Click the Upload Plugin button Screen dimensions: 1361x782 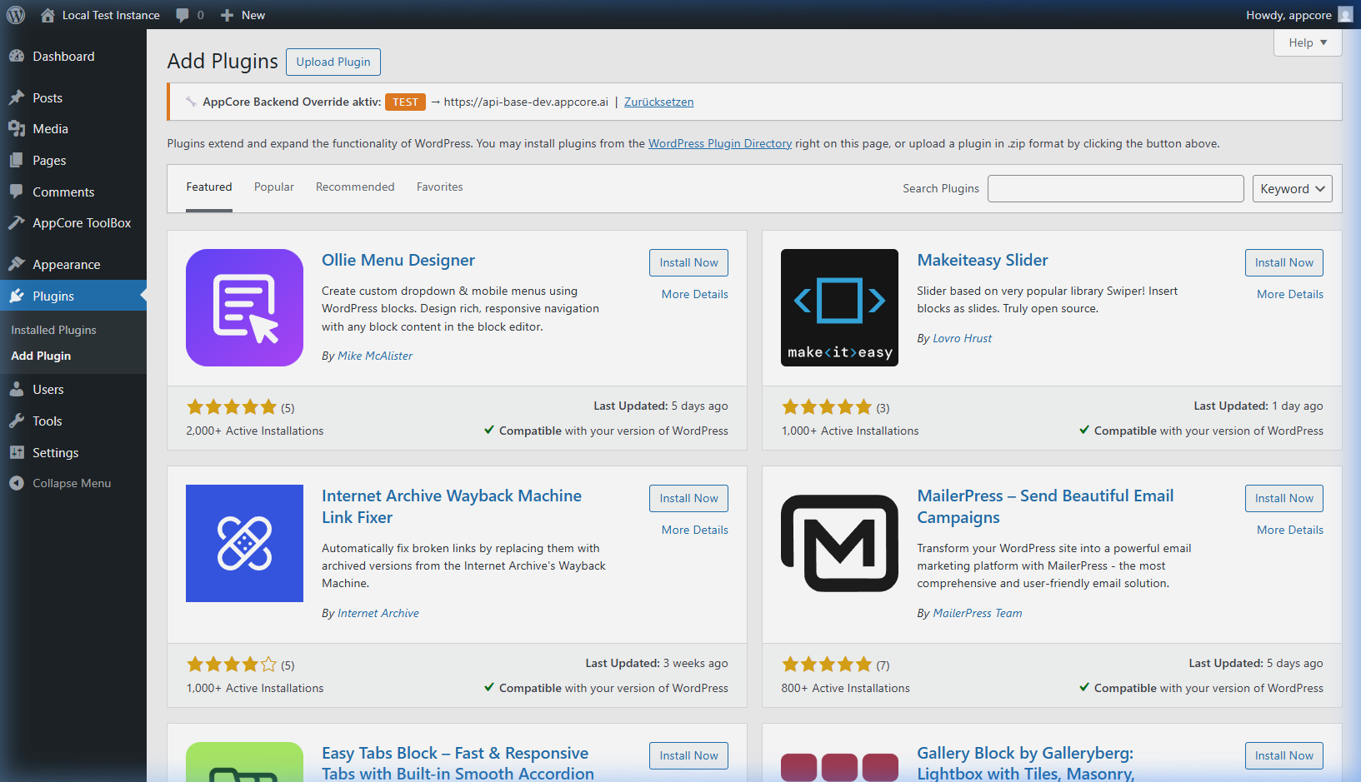(333, 62)
